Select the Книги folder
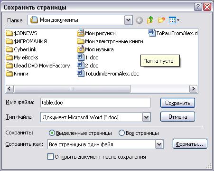The width and height of the screenshot is (214, 171). click(x=17, y=74)
